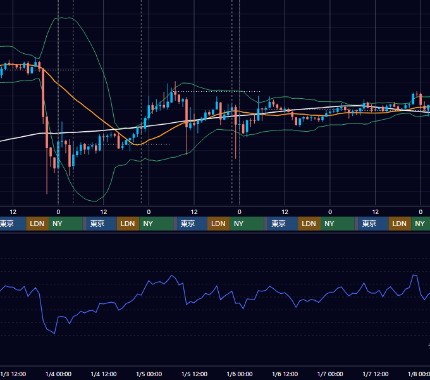430x380 pixels.
Task: Click the 1/7 00:00 time axis label
Action: [x=330, y=374]
